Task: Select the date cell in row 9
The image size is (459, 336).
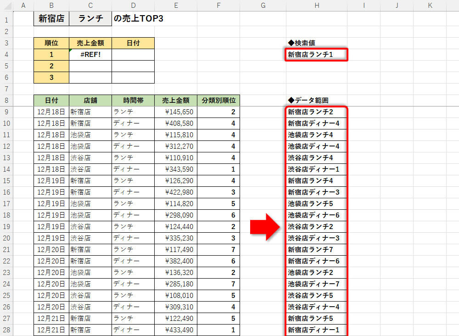Action: 51,112
